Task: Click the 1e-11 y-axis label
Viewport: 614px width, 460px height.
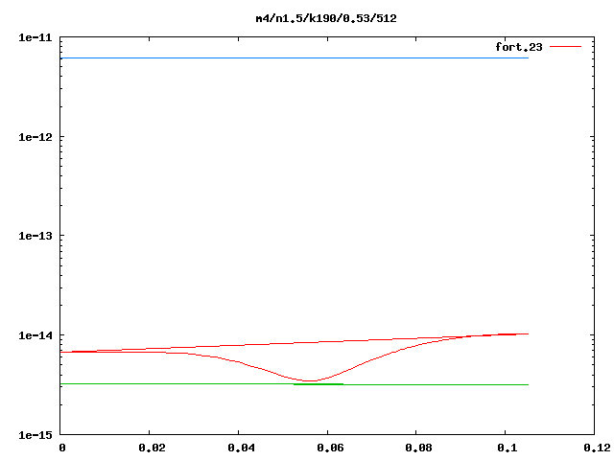Action: [x=35, y=37]
